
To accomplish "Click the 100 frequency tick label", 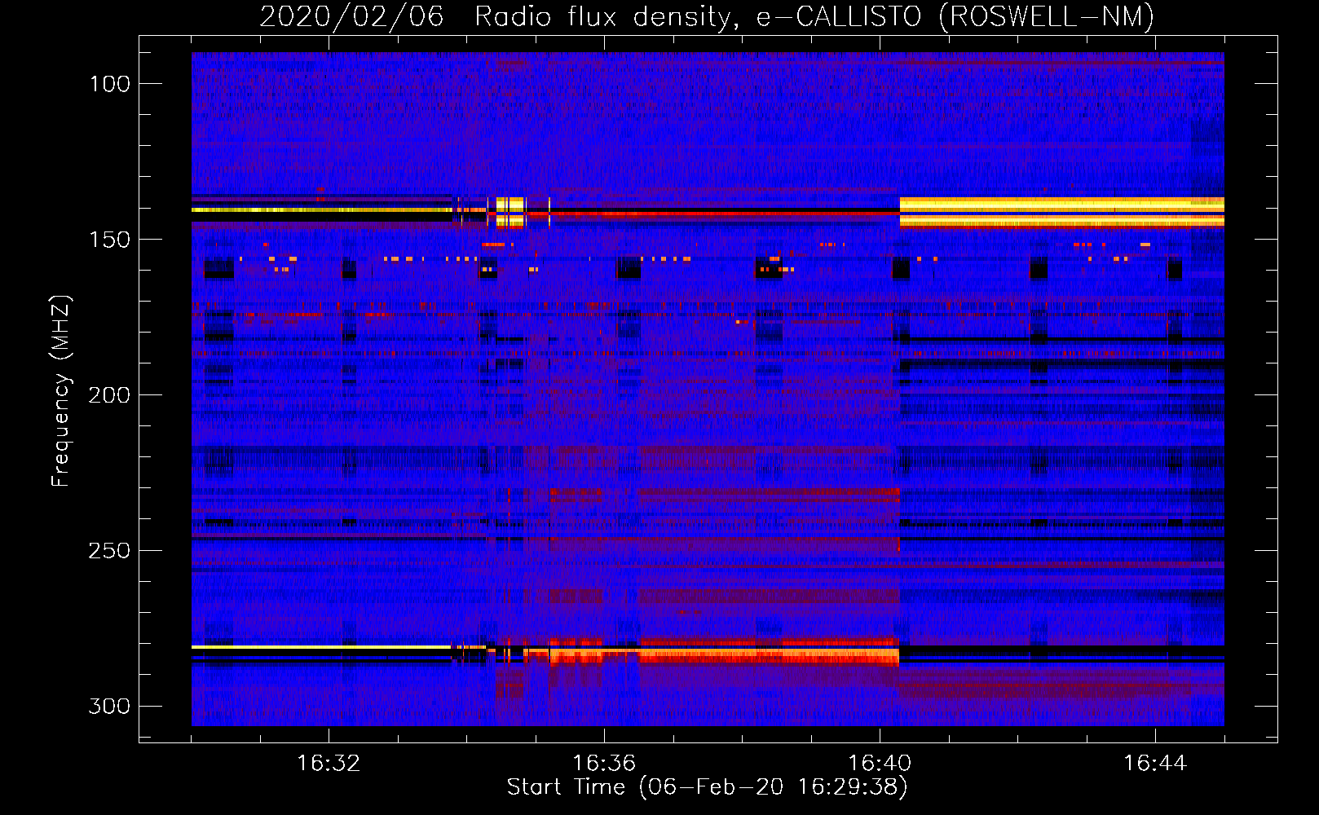I will click(x=110, y=84).
